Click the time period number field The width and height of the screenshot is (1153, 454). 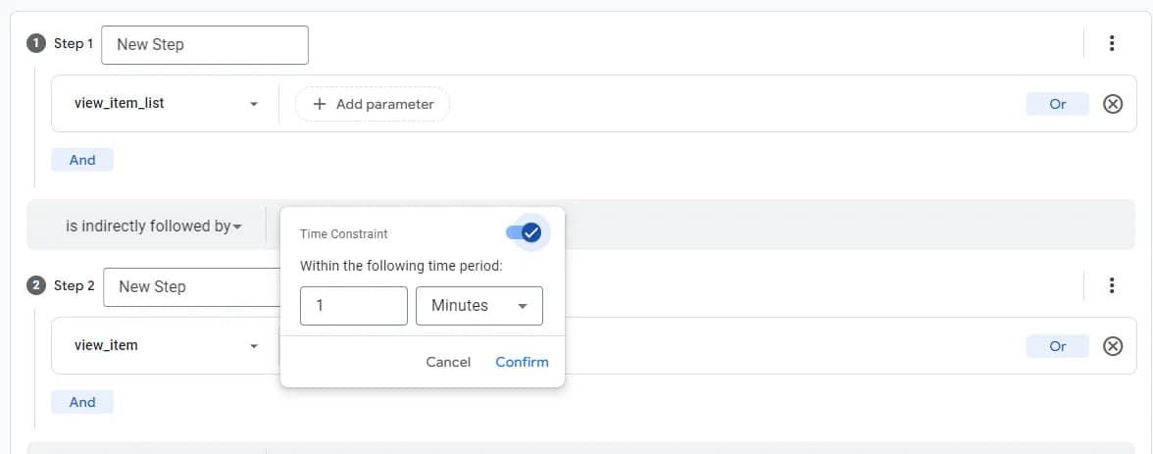(x=353, y=306)
